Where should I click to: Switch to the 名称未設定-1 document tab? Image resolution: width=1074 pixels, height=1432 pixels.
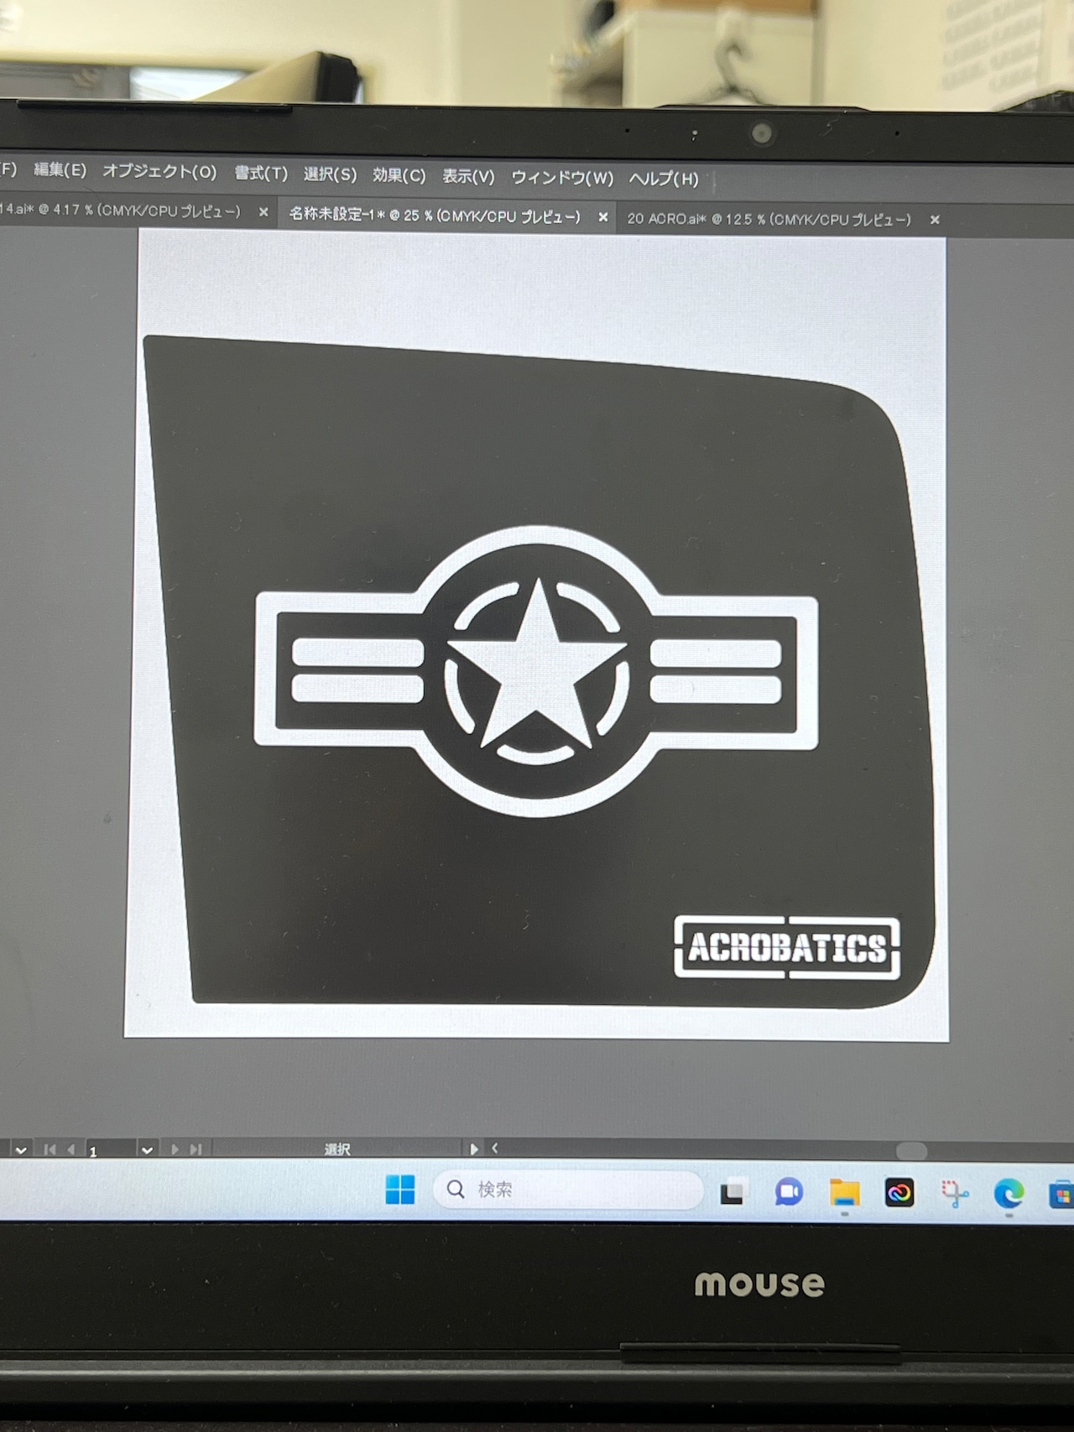[x=435, y=216]
